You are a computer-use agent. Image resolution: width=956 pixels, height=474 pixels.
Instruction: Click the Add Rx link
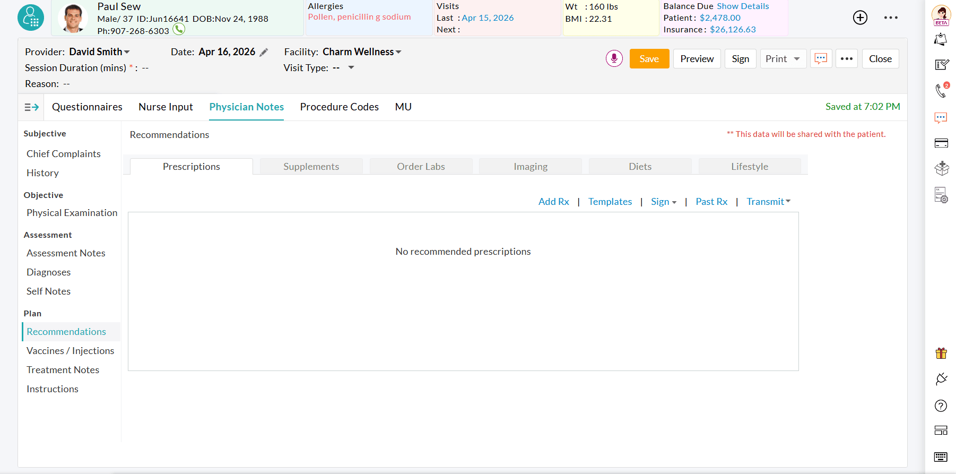[x=554, y=202]
